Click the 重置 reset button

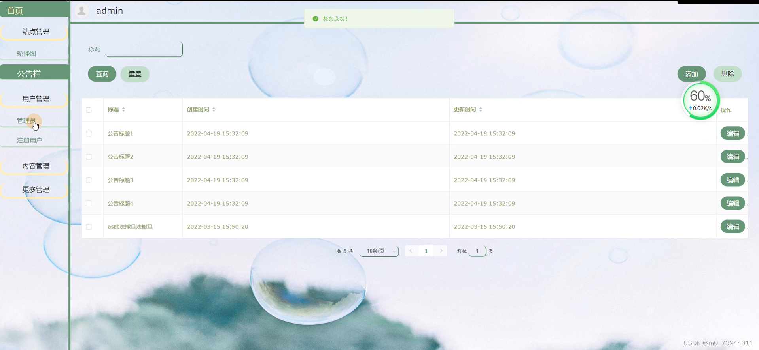pyautogui.click(x=135, y=74)
